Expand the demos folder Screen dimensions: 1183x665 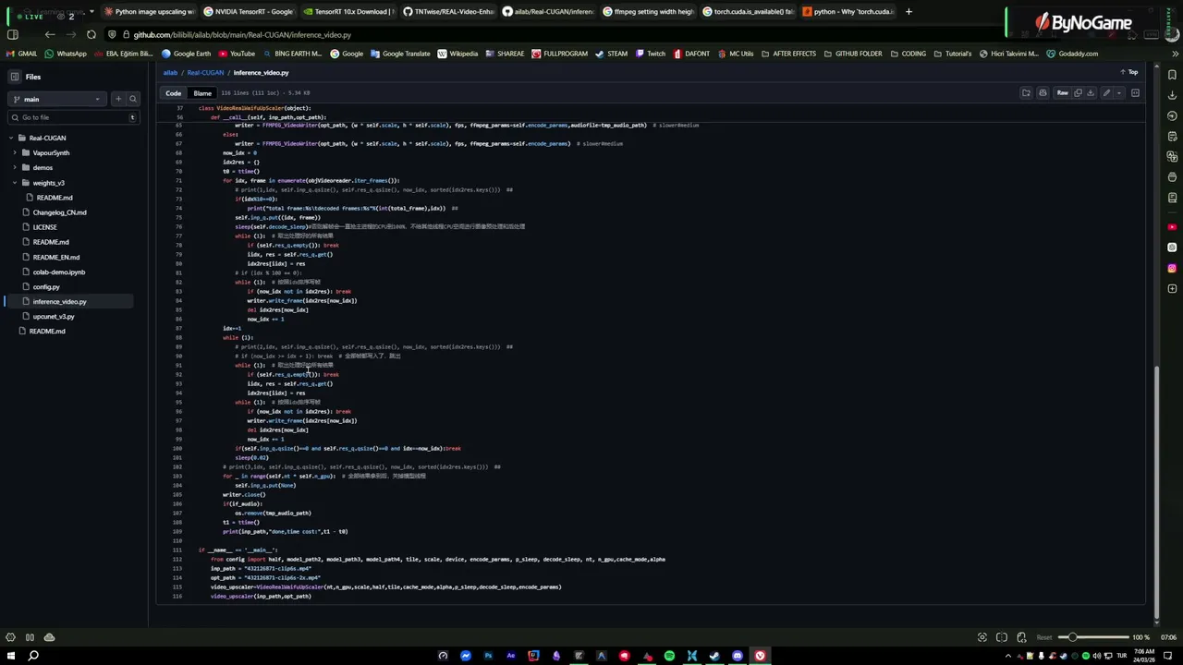pos(15,167)
